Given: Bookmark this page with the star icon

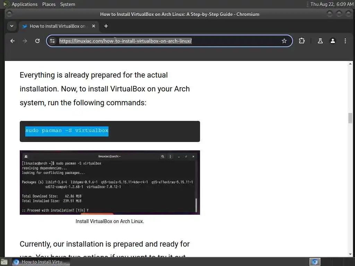Looking at the screenshot, I should pyautogui.click(x=284, y=41).
